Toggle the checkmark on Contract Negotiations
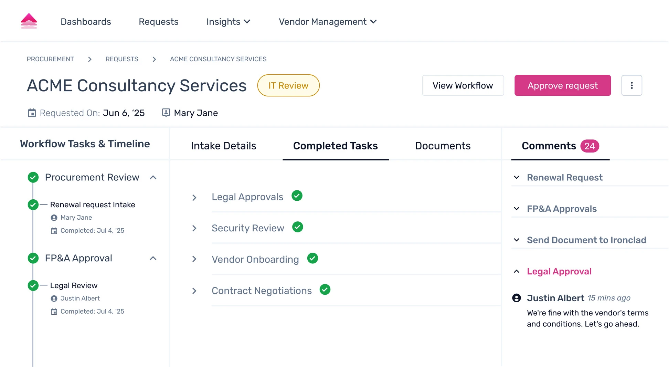Screen dimensions: 669x367 [325, 290]
